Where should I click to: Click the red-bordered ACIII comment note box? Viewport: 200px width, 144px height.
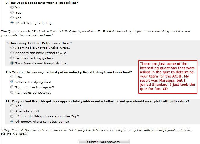tap(168, 77)
